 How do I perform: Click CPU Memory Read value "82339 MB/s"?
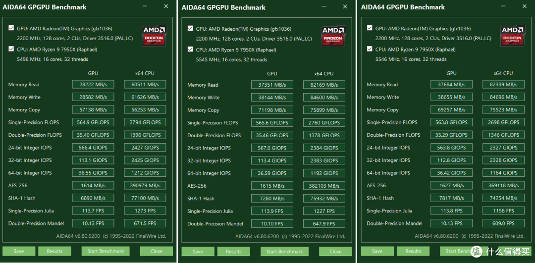click(503, 85)
